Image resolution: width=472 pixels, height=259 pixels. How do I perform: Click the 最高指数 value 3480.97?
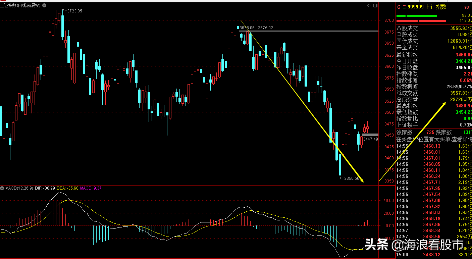point(464,106)
